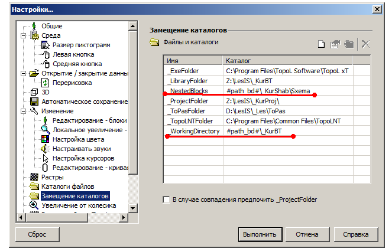Screen dimensions: 392x252
Task: Click the Локальное увеличение magnifier icon
Action: coord(46,130)
